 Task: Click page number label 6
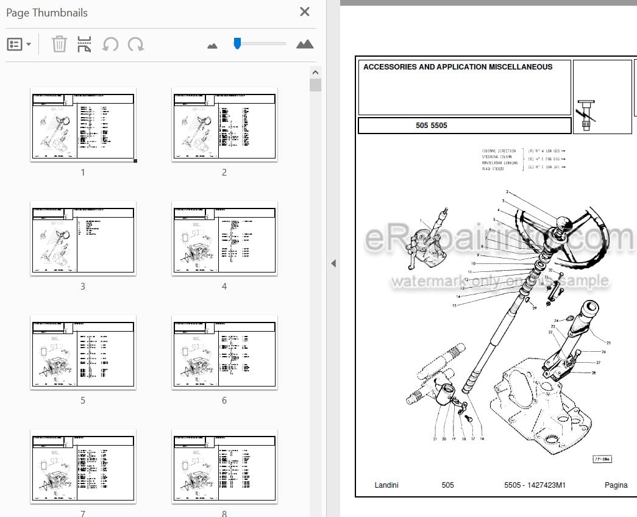pos(224,401)
